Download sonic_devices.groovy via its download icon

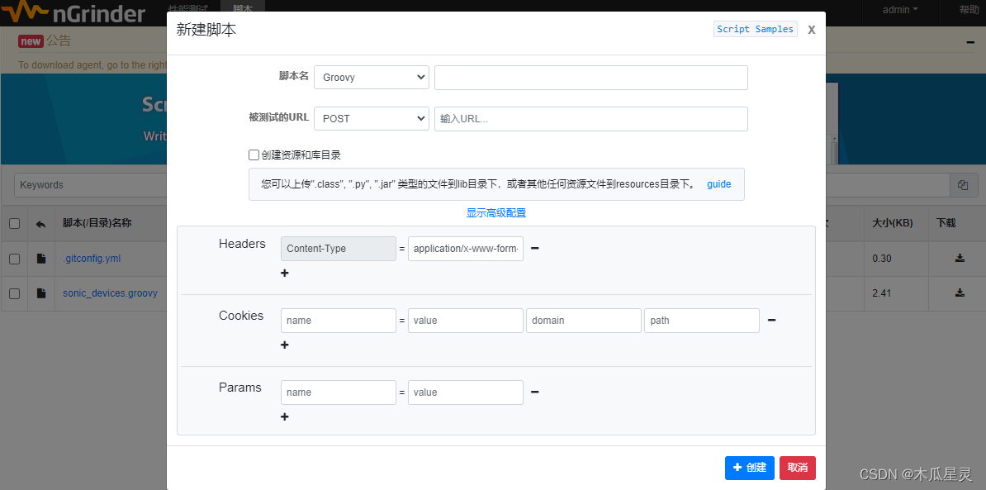coord(959,293)
